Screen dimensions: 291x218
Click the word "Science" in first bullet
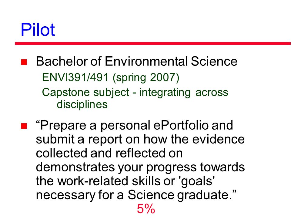214,61
